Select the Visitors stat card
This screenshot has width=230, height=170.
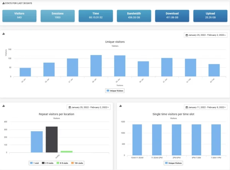pos(19,15)
